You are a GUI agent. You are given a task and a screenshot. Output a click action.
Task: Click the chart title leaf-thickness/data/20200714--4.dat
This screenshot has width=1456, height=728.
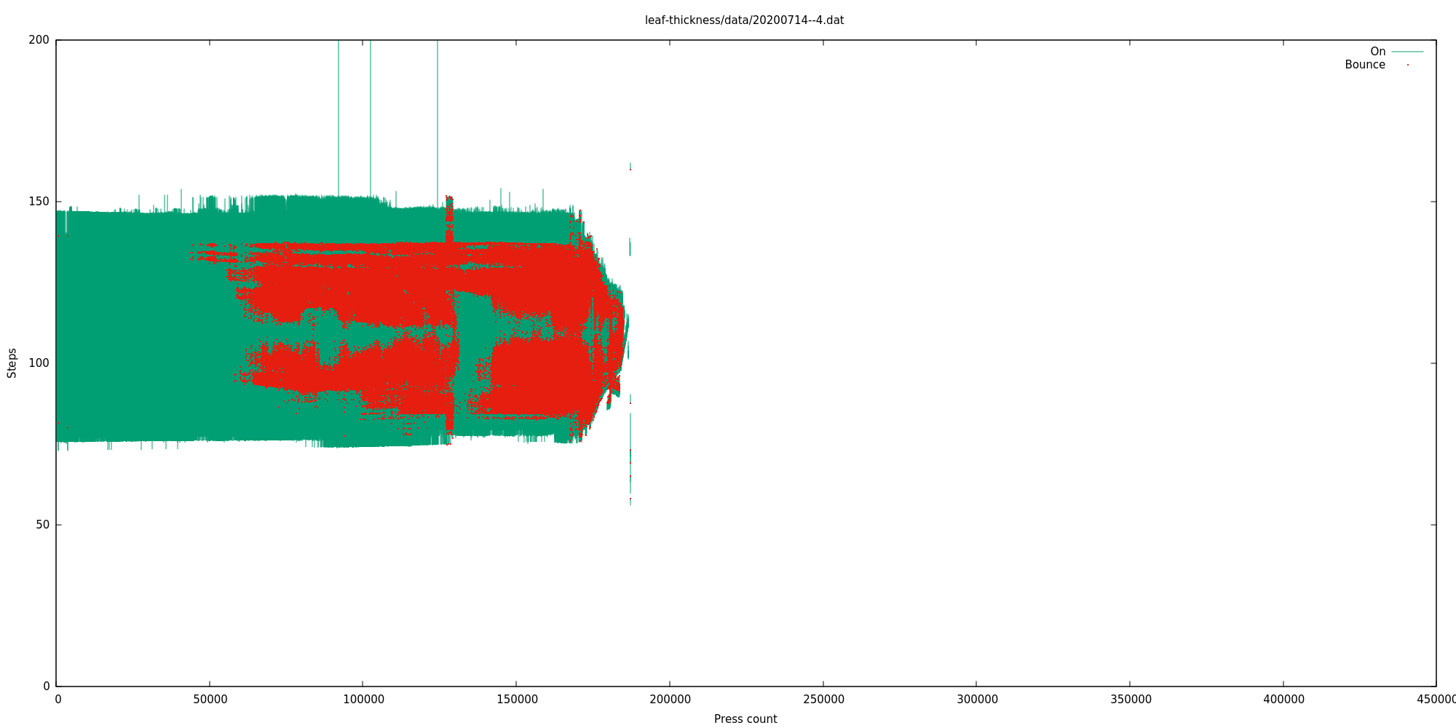pos(744,20)
